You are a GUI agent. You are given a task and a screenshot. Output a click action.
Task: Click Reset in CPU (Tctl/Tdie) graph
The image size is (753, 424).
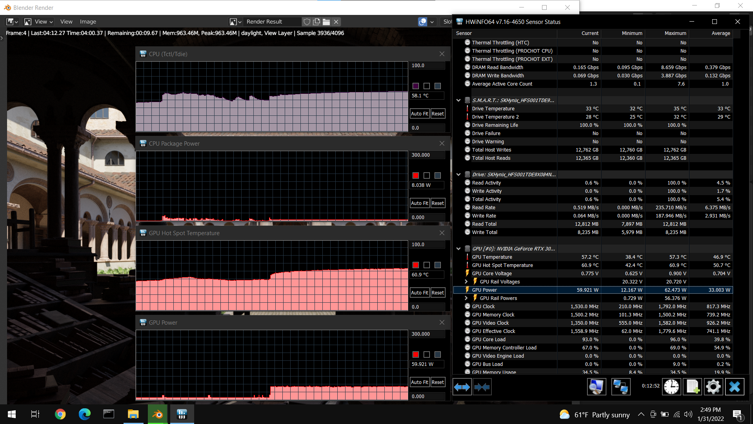[x=438, y=113]
